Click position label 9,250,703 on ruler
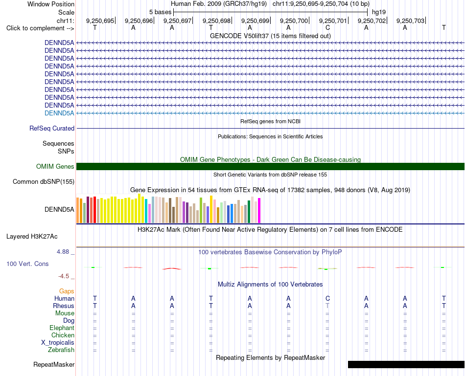Screen dimensions: 465x376 coord(411,21)
